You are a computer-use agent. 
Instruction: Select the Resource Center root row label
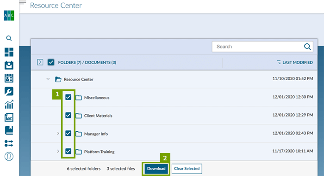(x=79, y=79)
